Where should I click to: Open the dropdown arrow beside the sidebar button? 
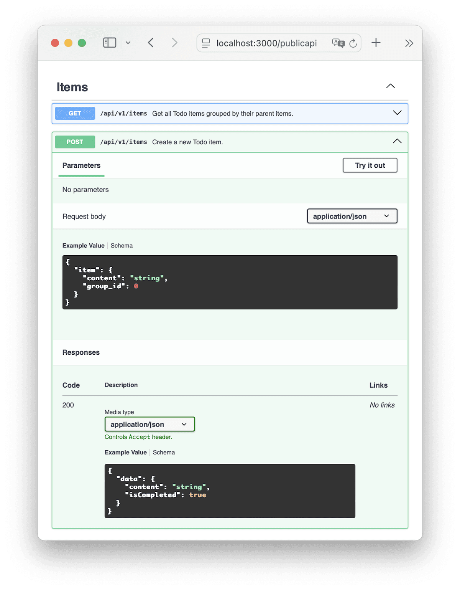128,43
